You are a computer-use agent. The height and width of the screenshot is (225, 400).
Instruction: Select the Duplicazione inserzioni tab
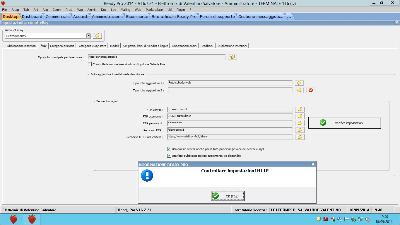click(232, 46)
